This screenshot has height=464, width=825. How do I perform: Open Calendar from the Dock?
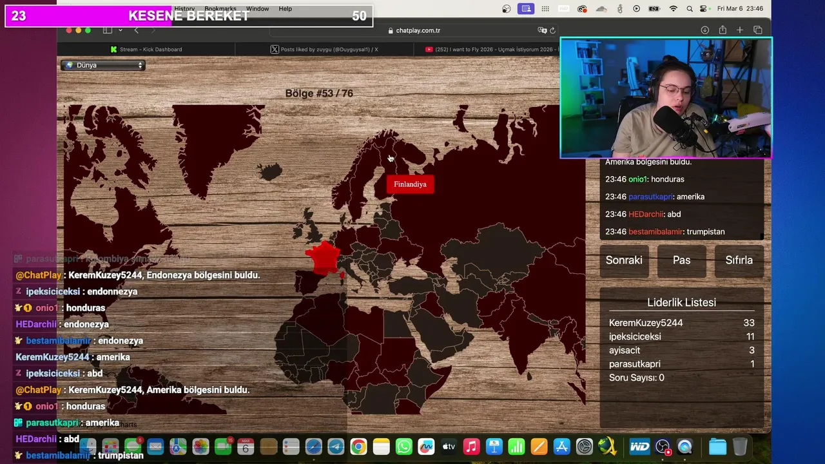pyautogui.click(x=246, y=447)
